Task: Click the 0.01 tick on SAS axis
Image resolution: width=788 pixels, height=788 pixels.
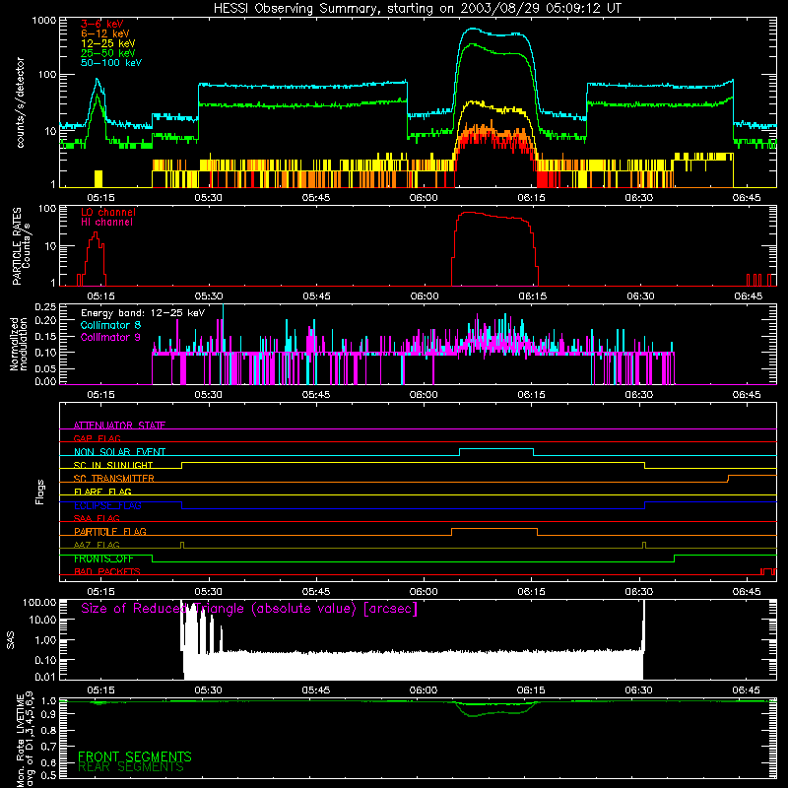Action: point(45,677)
